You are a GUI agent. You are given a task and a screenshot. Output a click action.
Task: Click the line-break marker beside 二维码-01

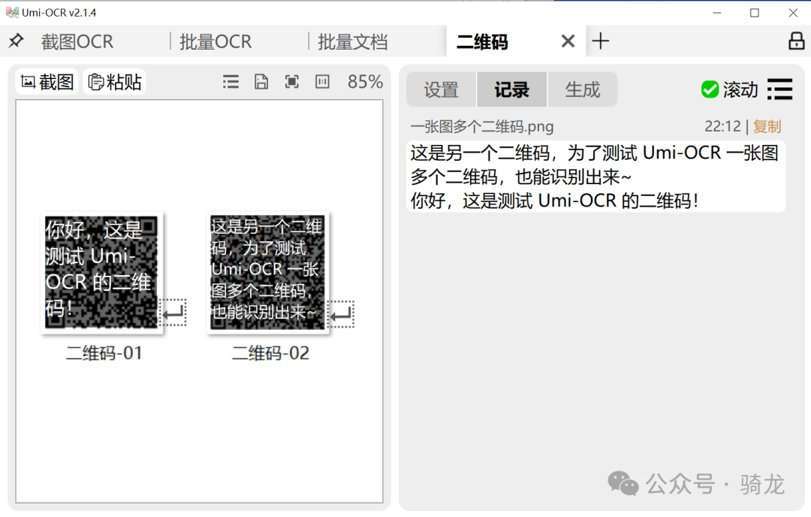coord(173,312)
